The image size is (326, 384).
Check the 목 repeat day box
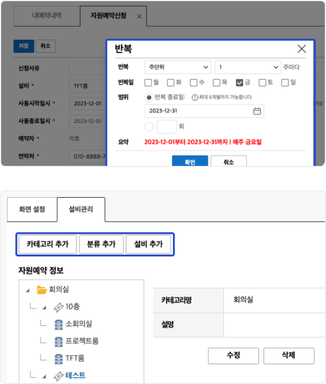pyautogui.click(x=216, y=83)
